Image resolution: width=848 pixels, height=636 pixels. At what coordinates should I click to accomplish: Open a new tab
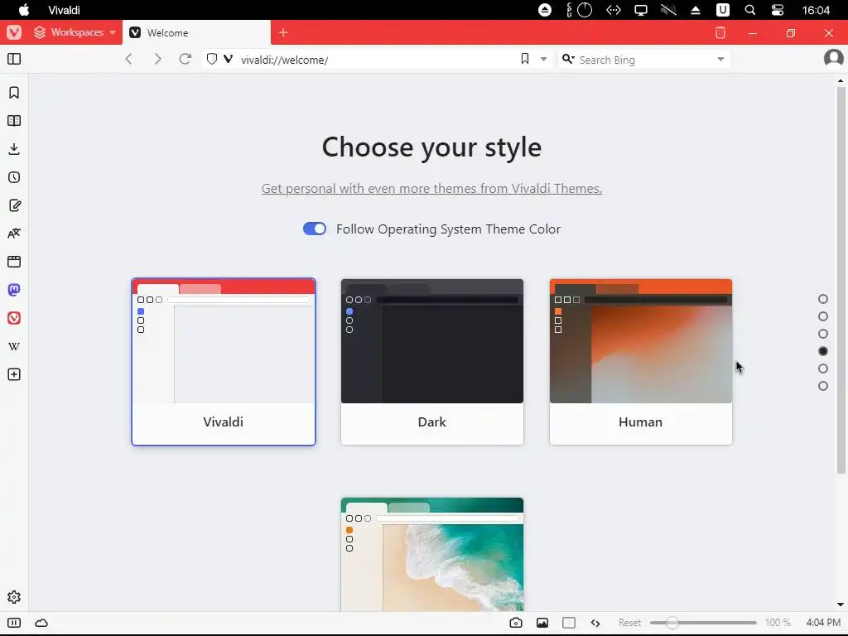(x=283, y=32)
